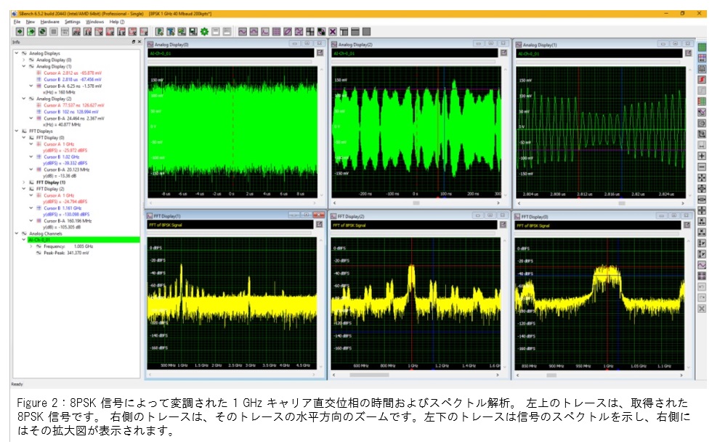Click the first green start arrow toolbar icon
This screenshot has height=447, width=720.
(x=20, y=31)
